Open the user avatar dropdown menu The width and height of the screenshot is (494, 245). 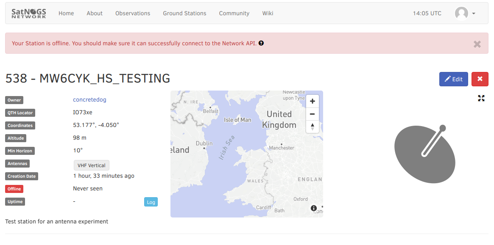[465, 14]
